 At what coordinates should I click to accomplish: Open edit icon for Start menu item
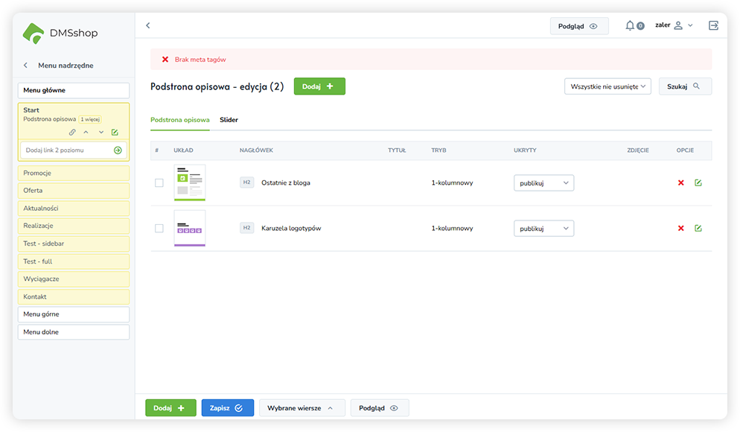coord(115,133)
